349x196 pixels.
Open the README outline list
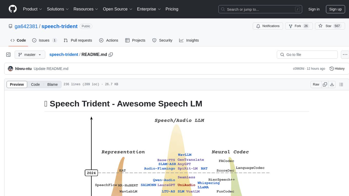tap(341, 84)
